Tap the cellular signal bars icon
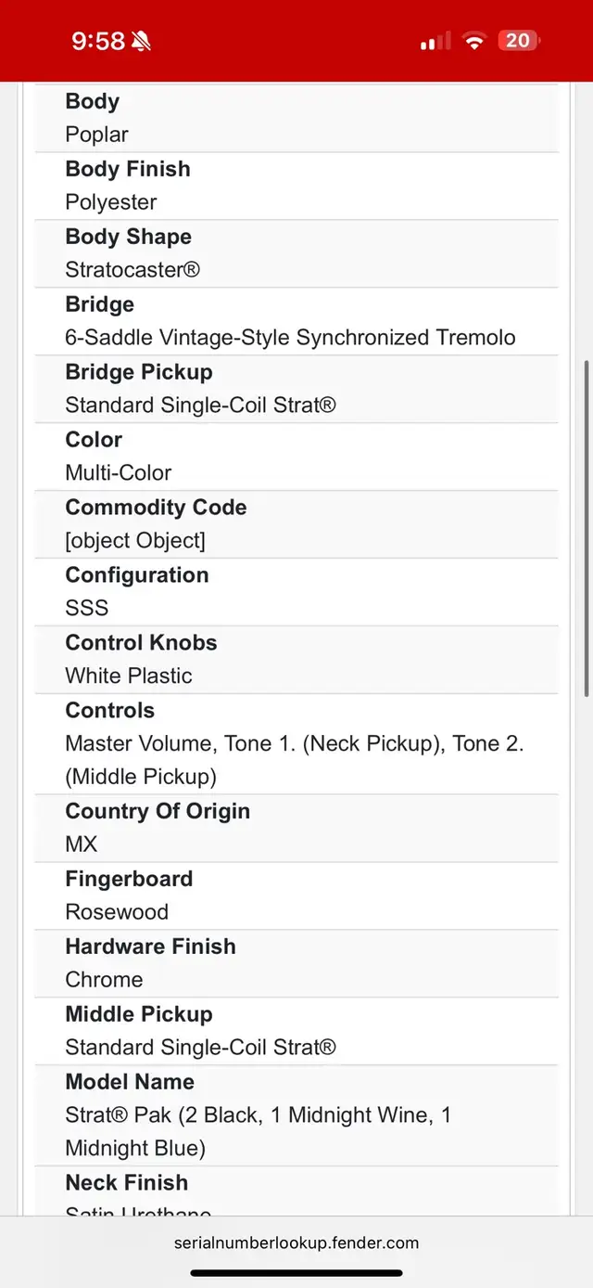The height and width of the screenshot is (1288, 593). click(x=435, y=41)
